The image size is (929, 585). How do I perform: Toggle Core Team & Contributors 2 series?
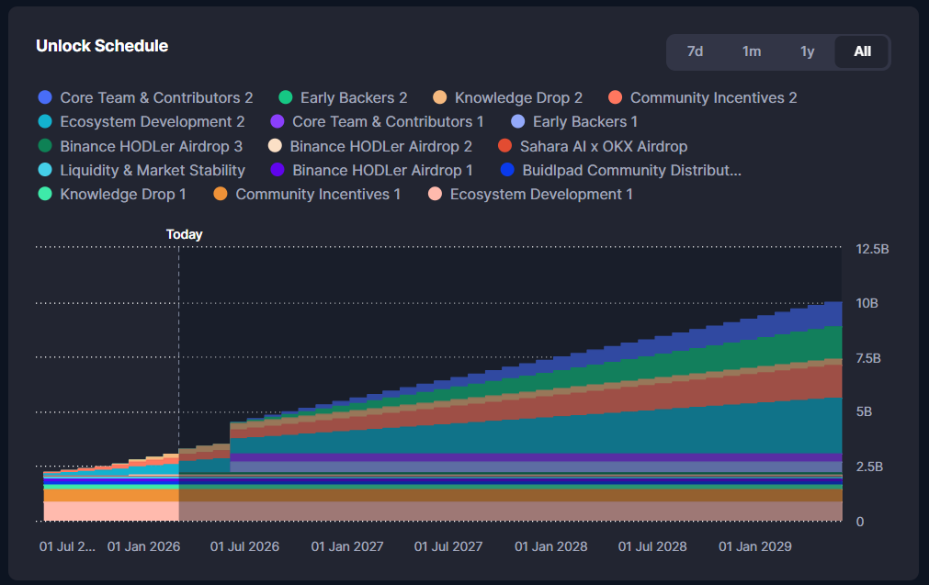click(x=155, y=97)
